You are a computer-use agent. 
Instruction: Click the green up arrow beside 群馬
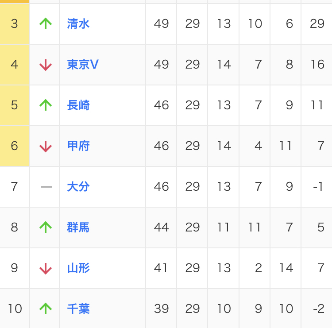click(46, 227)
